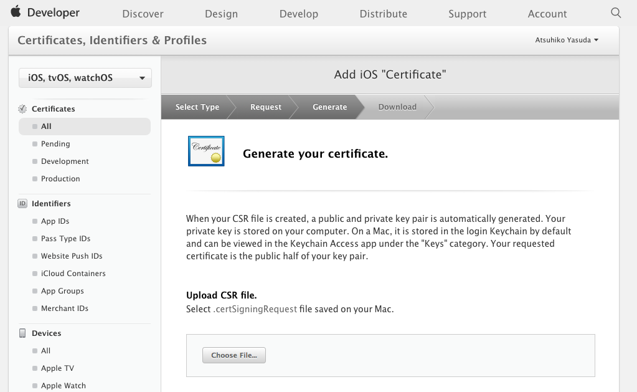This screenshot has height=392, width=637.
Task: Open Website Push IDs
Action: (72, 256)
